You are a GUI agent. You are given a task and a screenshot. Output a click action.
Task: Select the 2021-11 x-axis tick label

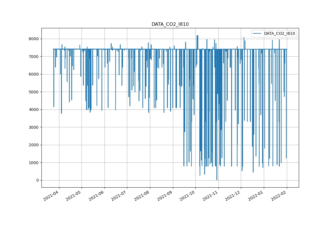(211, 195)
